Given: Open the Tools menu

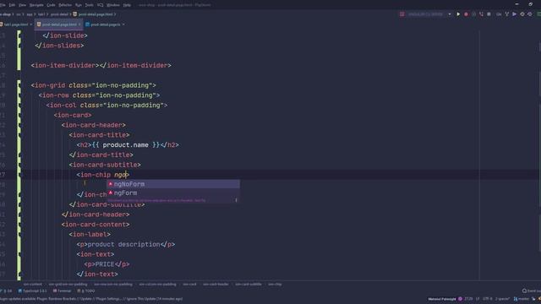Looking at the screenshot, I should point(89,5).
